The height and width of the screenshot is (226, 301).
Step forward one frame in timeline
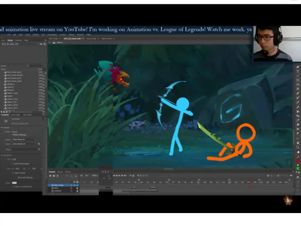(x=122, y=175)
